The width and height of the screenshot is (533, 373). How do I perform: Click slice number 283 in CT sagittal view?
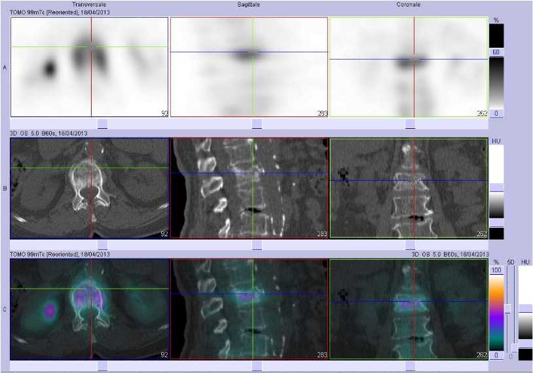click(x=322, y=234)
